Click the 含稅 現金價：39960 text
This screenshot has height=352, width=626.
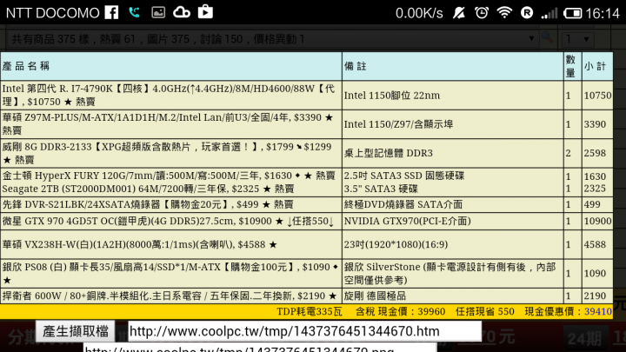coord(401,312)
